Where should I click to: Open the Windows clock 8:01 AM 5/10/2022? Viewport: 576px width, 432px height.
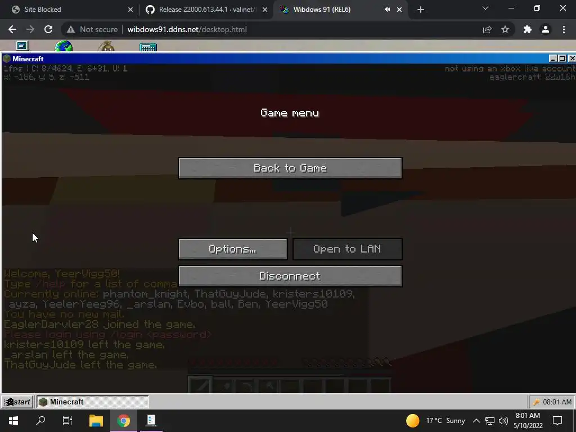(528, 421)
